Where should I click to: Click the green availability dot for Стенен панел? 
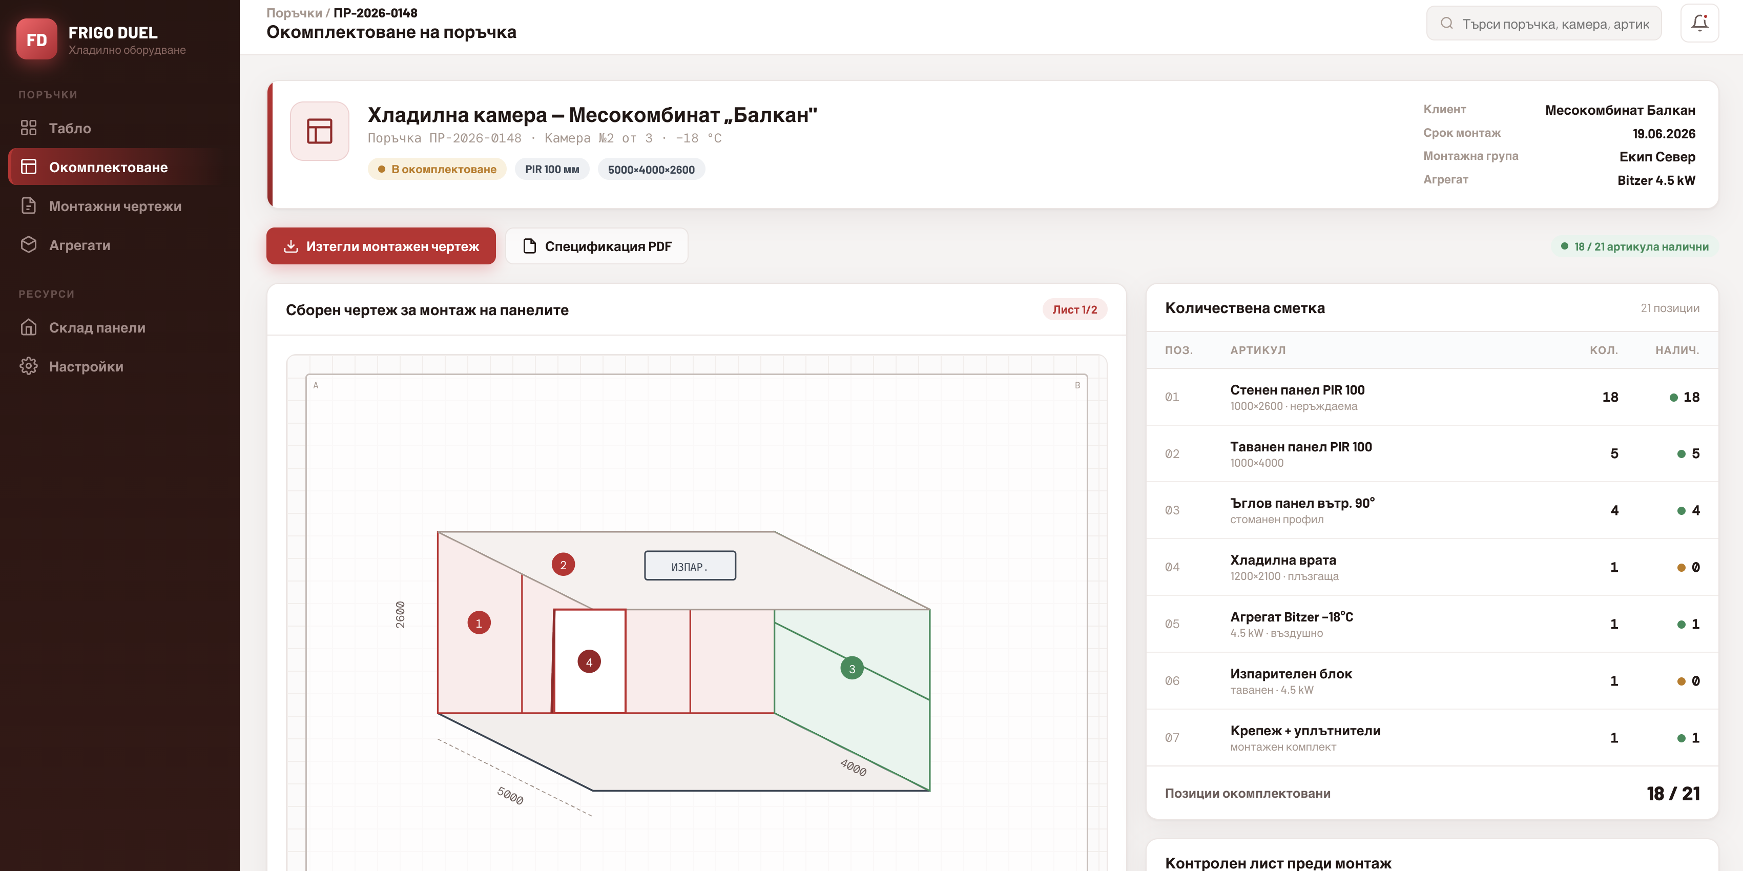click(1673, 398)
